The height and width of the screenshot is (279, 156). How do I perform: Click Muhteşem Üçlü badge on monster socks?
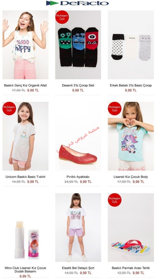tap(62, 17)
